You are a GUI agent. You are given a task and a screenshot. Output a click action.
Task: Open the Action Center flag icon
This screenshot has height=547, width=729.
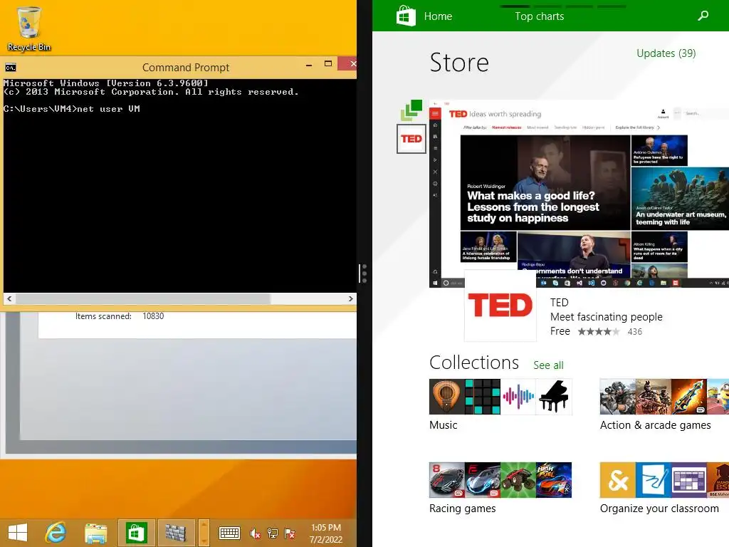tap(290, 533)
